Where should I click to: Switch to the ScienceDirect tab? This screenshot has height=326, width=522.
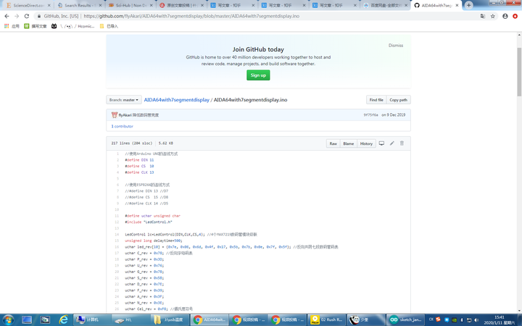point(27,5)
